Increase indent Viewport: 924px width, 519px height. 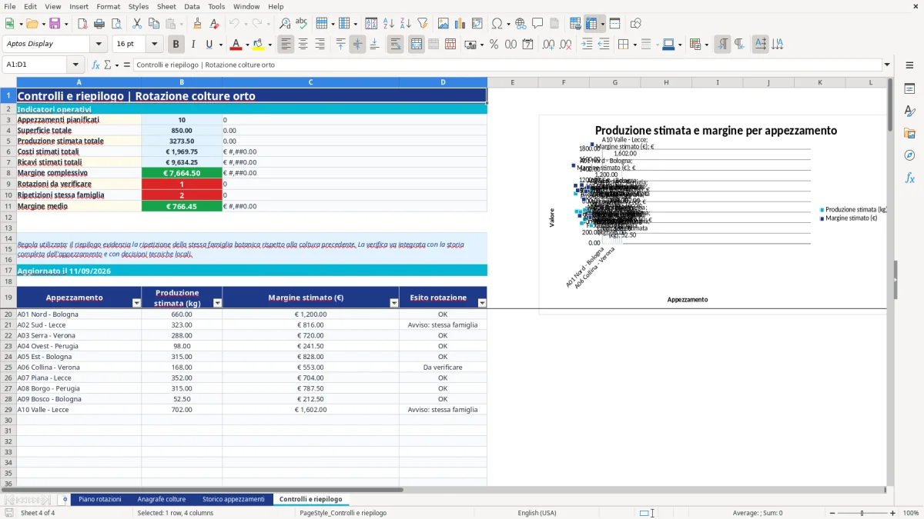pyautogui.click(x=587, y=45)
